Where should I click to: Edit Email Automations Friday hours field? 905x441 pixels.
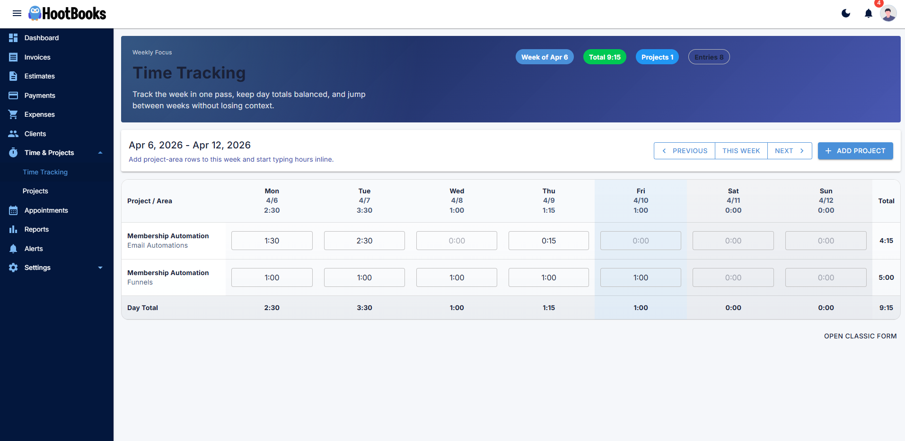point(641,241)
